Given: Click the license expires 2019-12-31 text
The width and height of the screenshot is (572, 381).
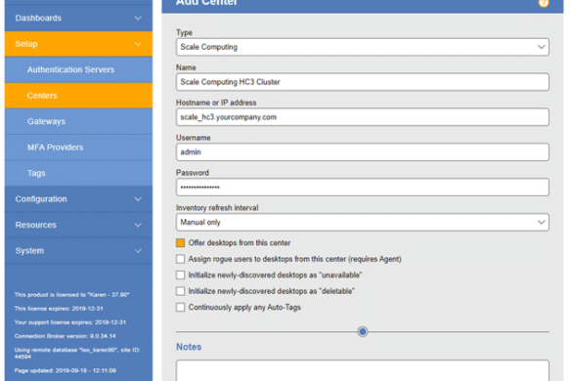Looking at the screenshot, I should pos(59,309).
